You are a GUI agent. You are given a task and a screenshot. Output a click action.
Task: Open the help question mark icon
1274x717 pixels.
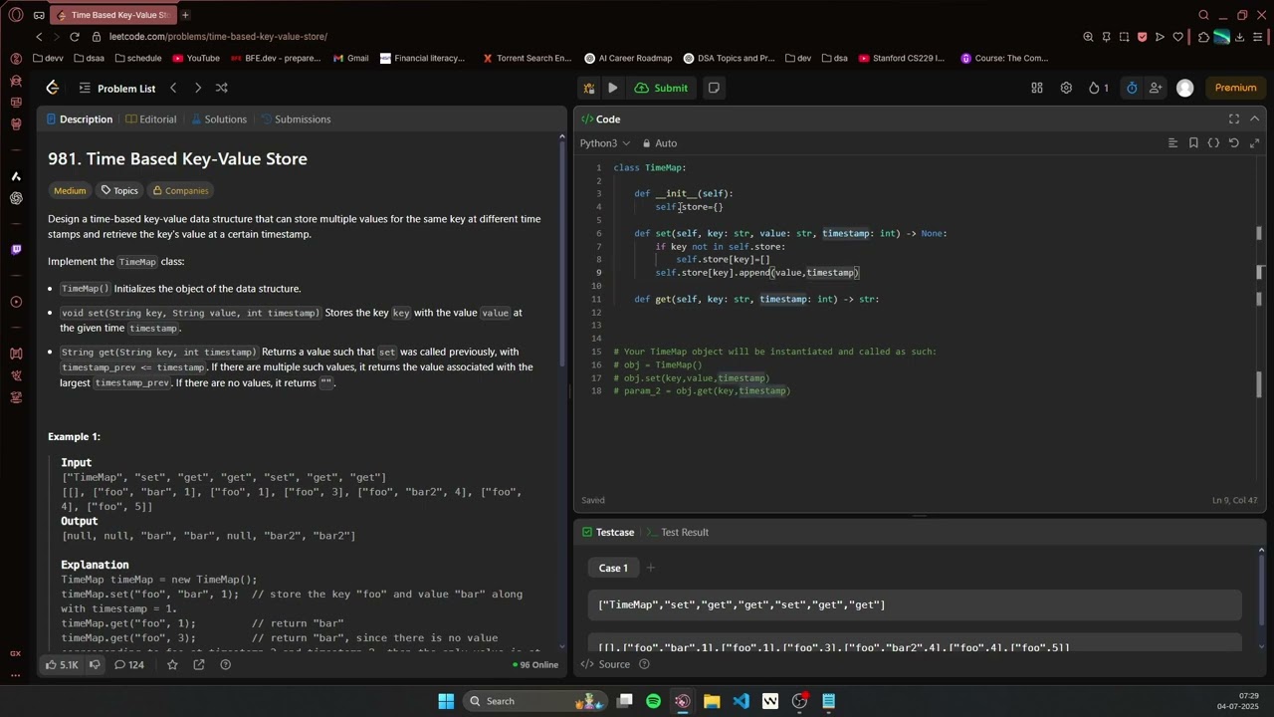coord(225,664)
